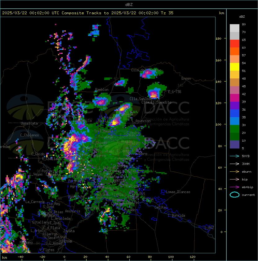
Task: Select the yellow 51-54 dBZ legend swatch
Action: pyautogui.click(x=234, y=67)
